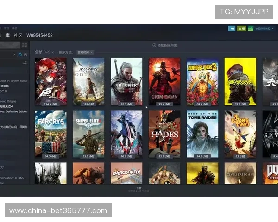The image size is (278, 222).
Task: Open the green mail notifications icon
Action: point(241,28)
